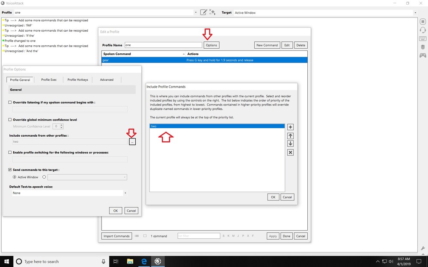Open the Profile dropdown arrow
The image size is (428, 267).
[196, 12]
